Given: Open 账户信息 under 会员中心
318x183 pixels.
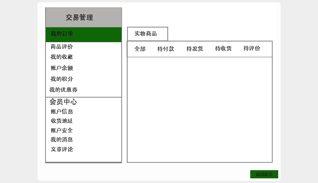Looking at the screenshot, I should [x=62, y=111].
